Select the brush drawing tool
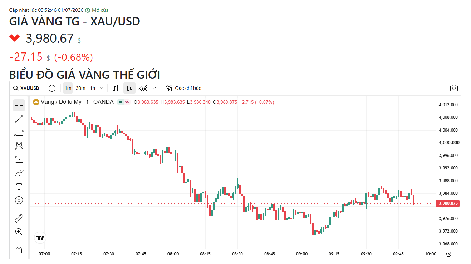 (19, 173)
